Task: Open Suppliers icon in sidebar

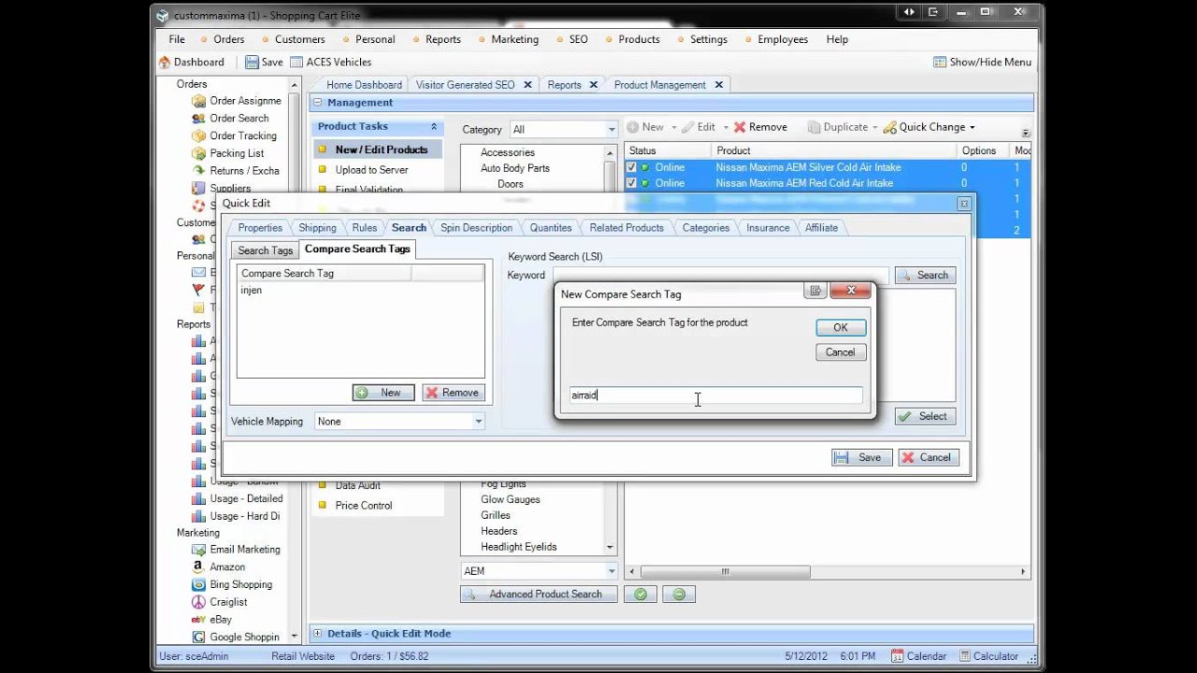Action: coord(198,188)
